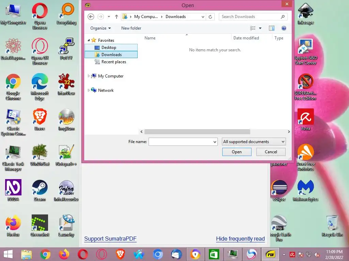Viewport: 349px width, 261px height.
Task: Click Support SumatraPDF link
Action: (110, 239)
